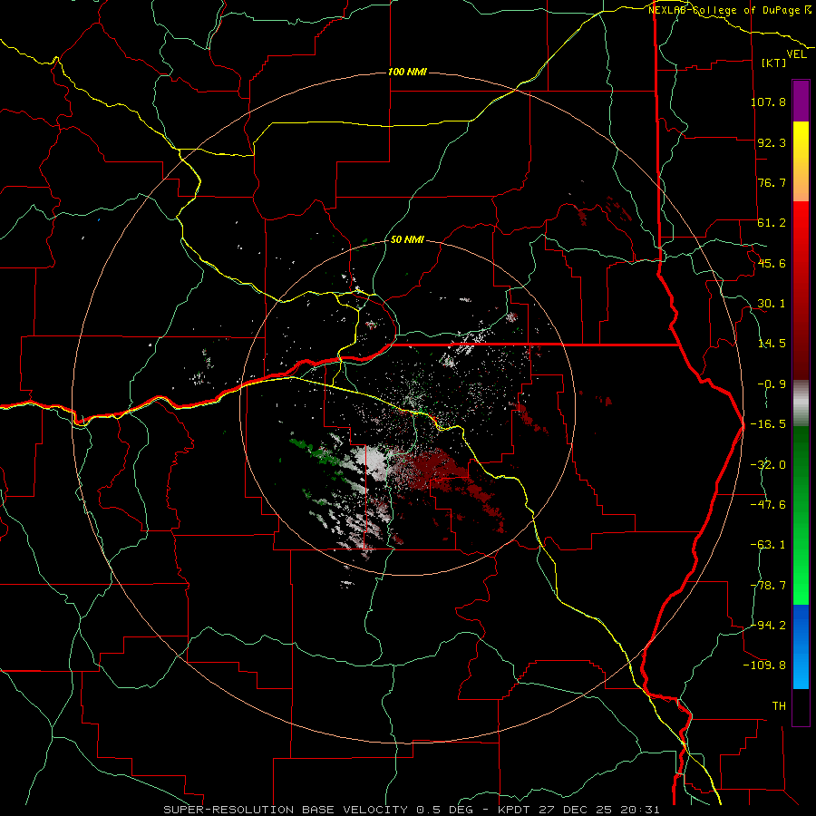
Task: Click the 30.1 legend value
Action: click(x=772, y=304)
